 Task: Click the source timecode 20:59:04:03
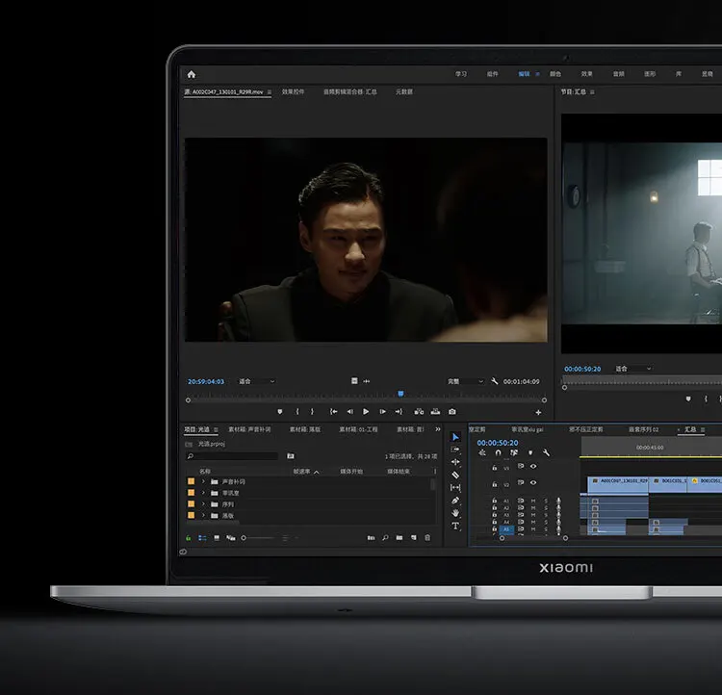point(205,381)
